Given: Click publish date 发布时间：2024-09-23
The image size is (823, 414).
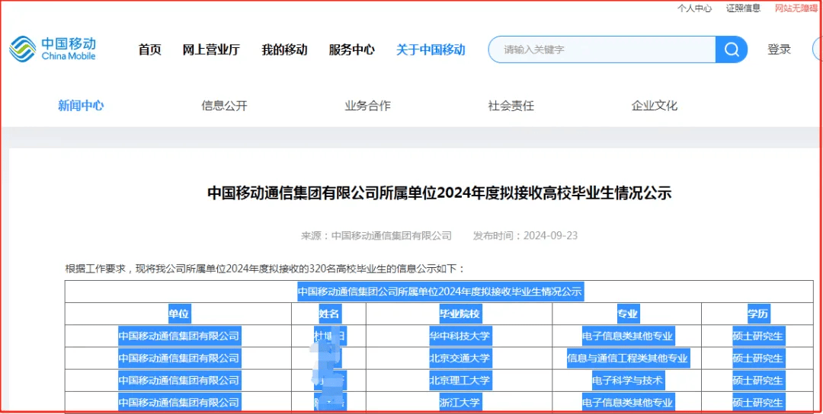Looking at the screenshot, I should [x=525, y=235].
